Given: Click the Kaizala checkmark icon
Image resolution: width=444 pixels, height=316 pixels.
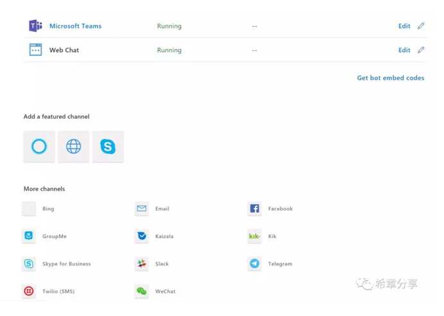Looking at the screenshot, I should pos(142,236).
